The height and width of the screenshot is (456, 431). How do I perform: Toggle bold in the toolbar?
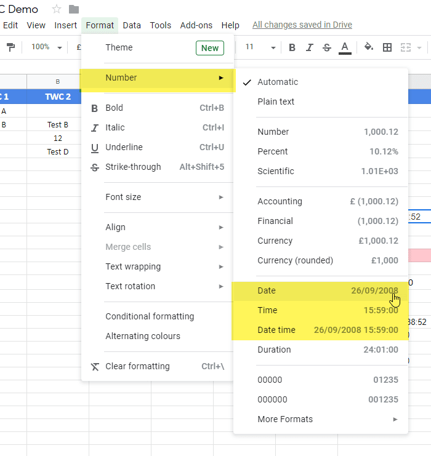[292, 47]
